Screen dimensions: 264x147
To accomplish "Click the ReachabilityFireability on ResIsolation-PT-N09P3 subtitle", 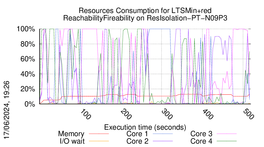I will (145, 18).
